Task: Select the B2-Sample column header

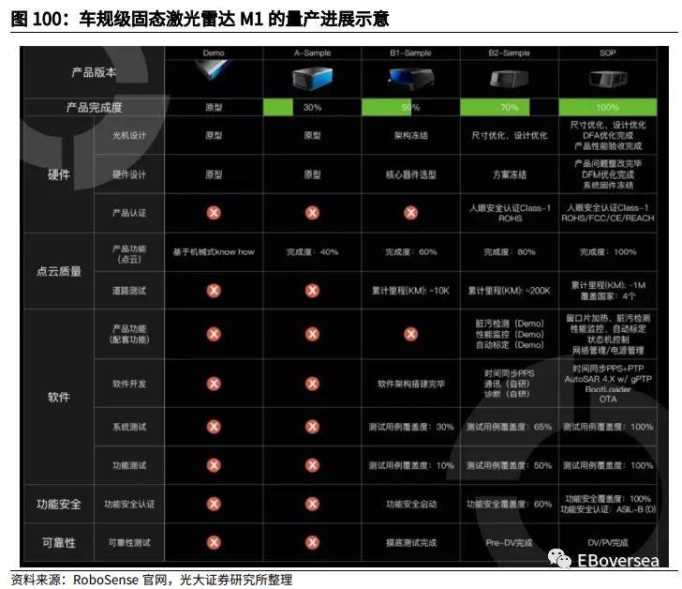Action: 510,53
